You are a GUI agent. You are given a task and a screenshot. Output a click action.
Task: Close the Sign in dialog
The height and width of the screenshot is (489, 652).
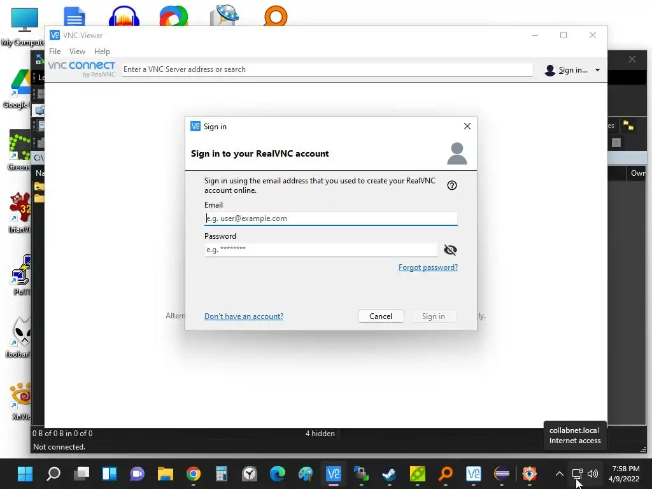coord(467,126)
